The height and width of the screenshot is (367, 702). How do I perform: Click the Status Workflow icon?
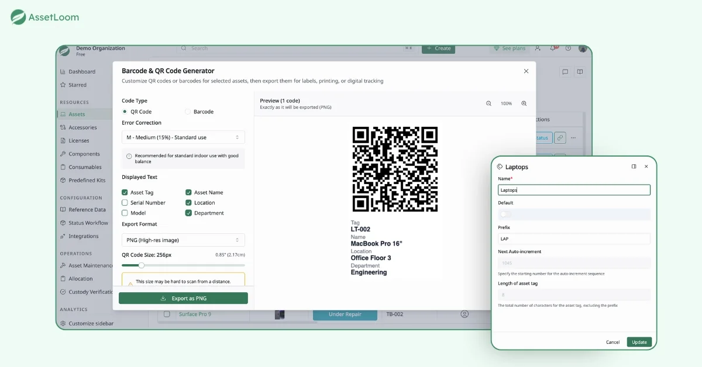click(63, 223)
